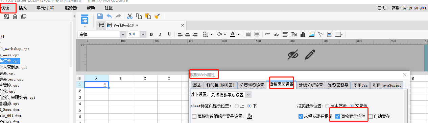
Task: Click the new-sheet grid icon beside WorkBook19 tab
Action: [101, 25]
